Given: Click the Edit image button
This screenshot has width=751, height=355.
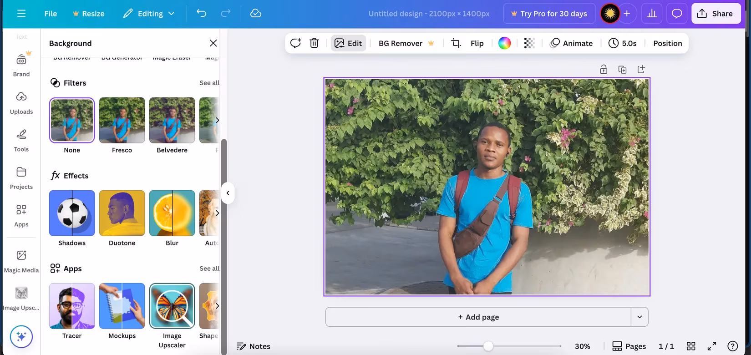Looking at the screenshot, I should 348,43.
